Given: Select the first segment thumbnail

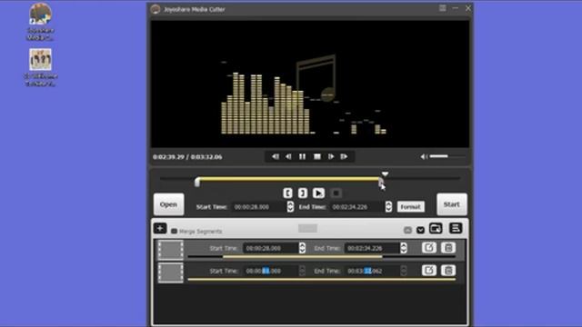Looking at the screenshot, I should point(171,250).
